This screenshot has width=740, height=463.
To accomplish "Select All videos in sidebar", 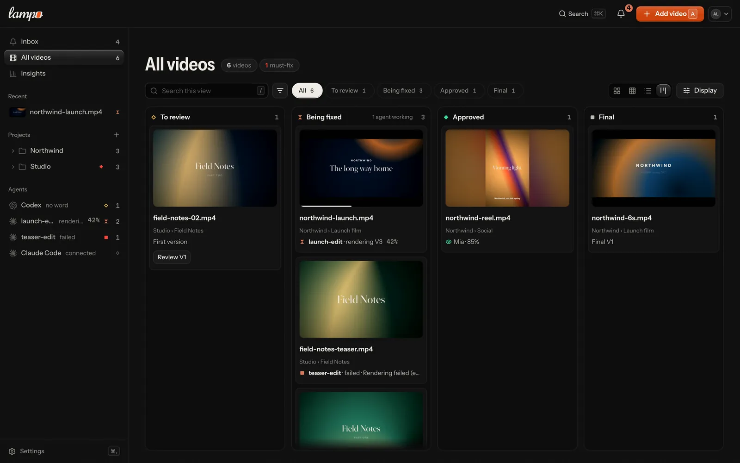I will click(x=64, y=57).
